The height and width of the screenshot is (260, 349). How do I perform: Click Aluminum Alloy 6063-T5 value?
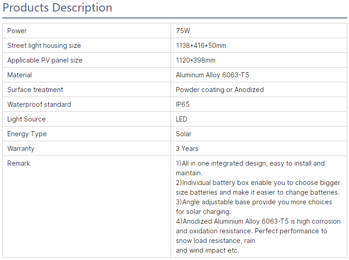click(212, 75)
